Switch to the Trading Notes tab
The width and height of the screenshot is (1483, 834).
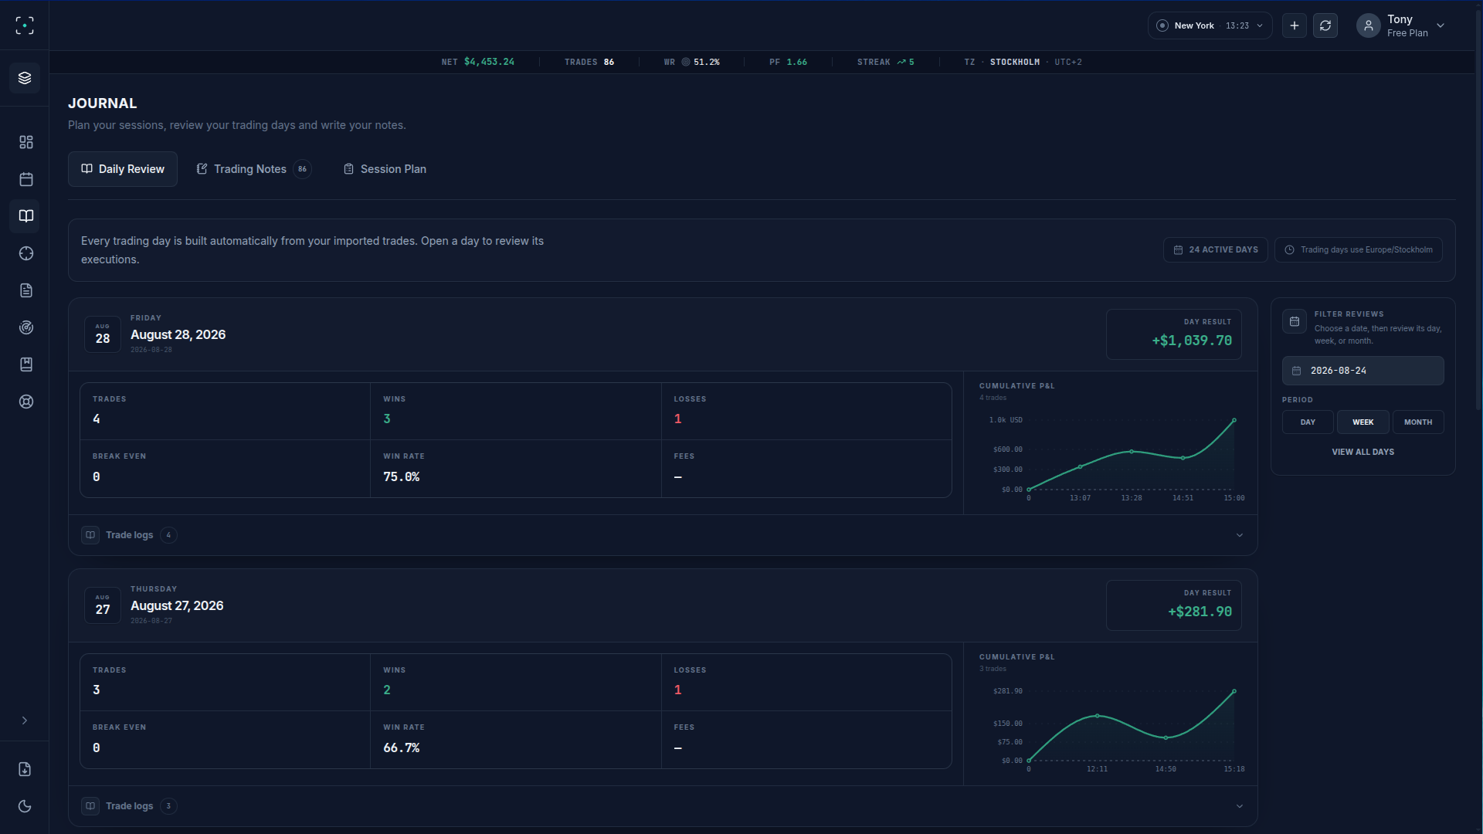253,169
